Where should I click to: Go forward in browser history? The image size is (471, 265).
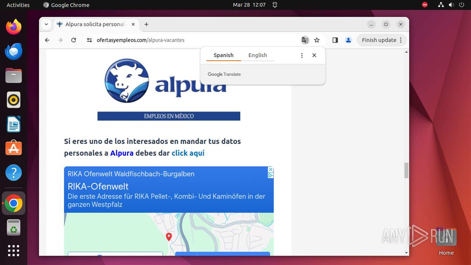click(x=60, y=40)
